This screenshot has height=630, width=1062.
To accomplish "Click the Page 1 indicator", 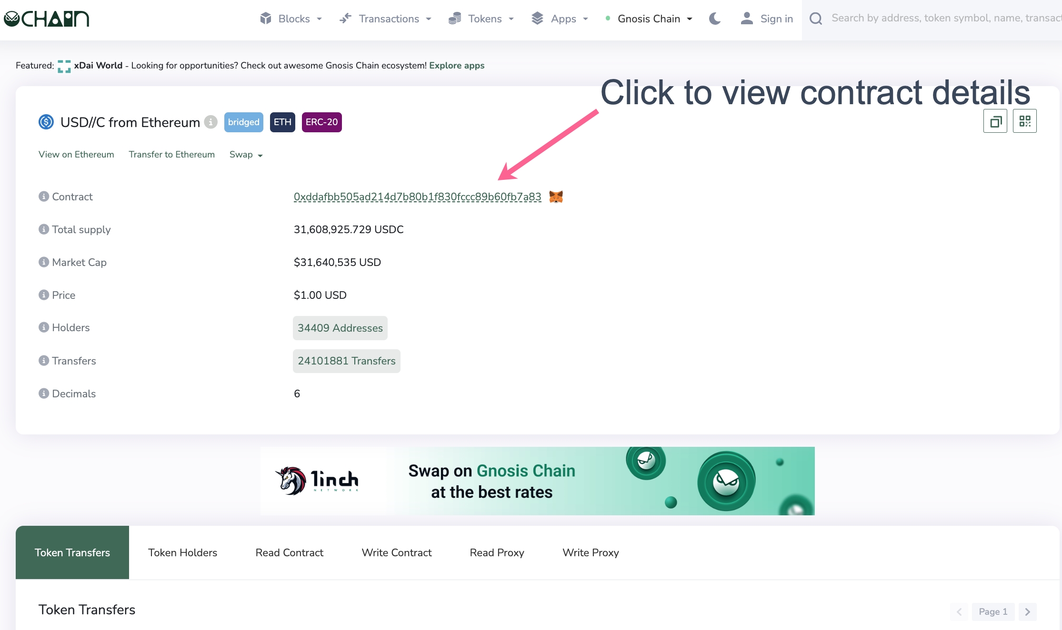I will pyautogui.click(x=993, y=612).
